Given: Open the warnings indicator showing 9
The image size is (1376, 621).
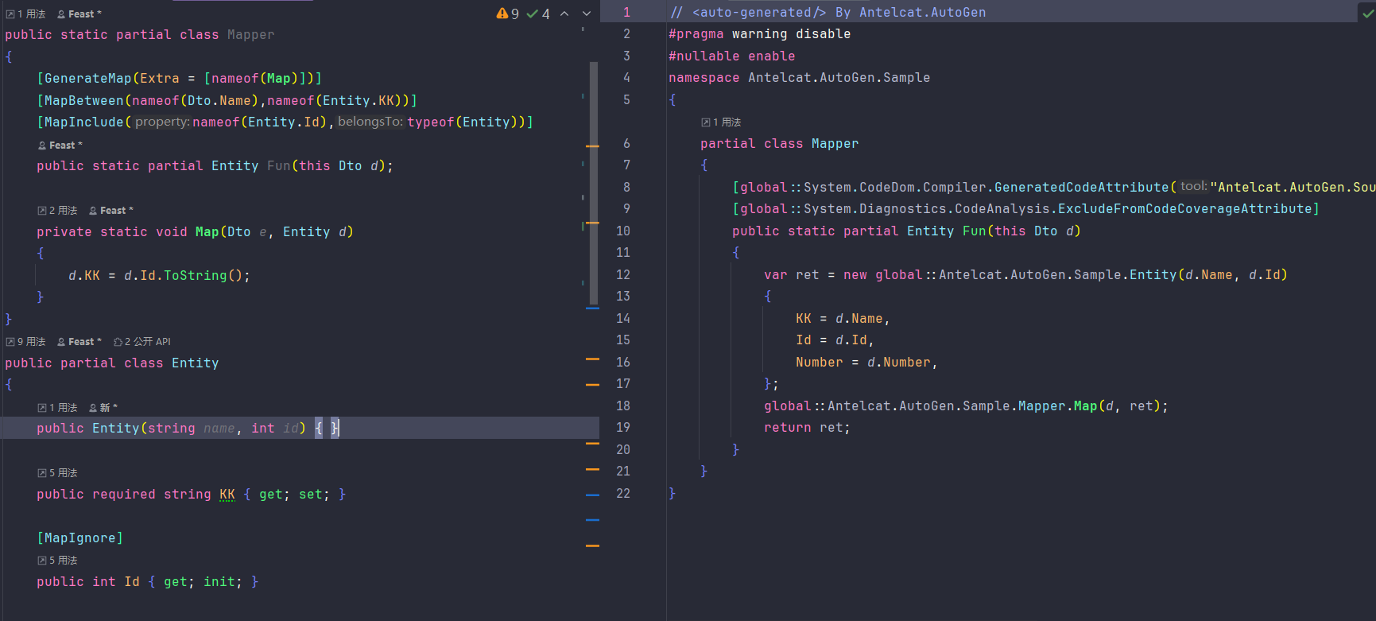Looking at the screenshot, I should pyautogui.click(x=507, y=14).
